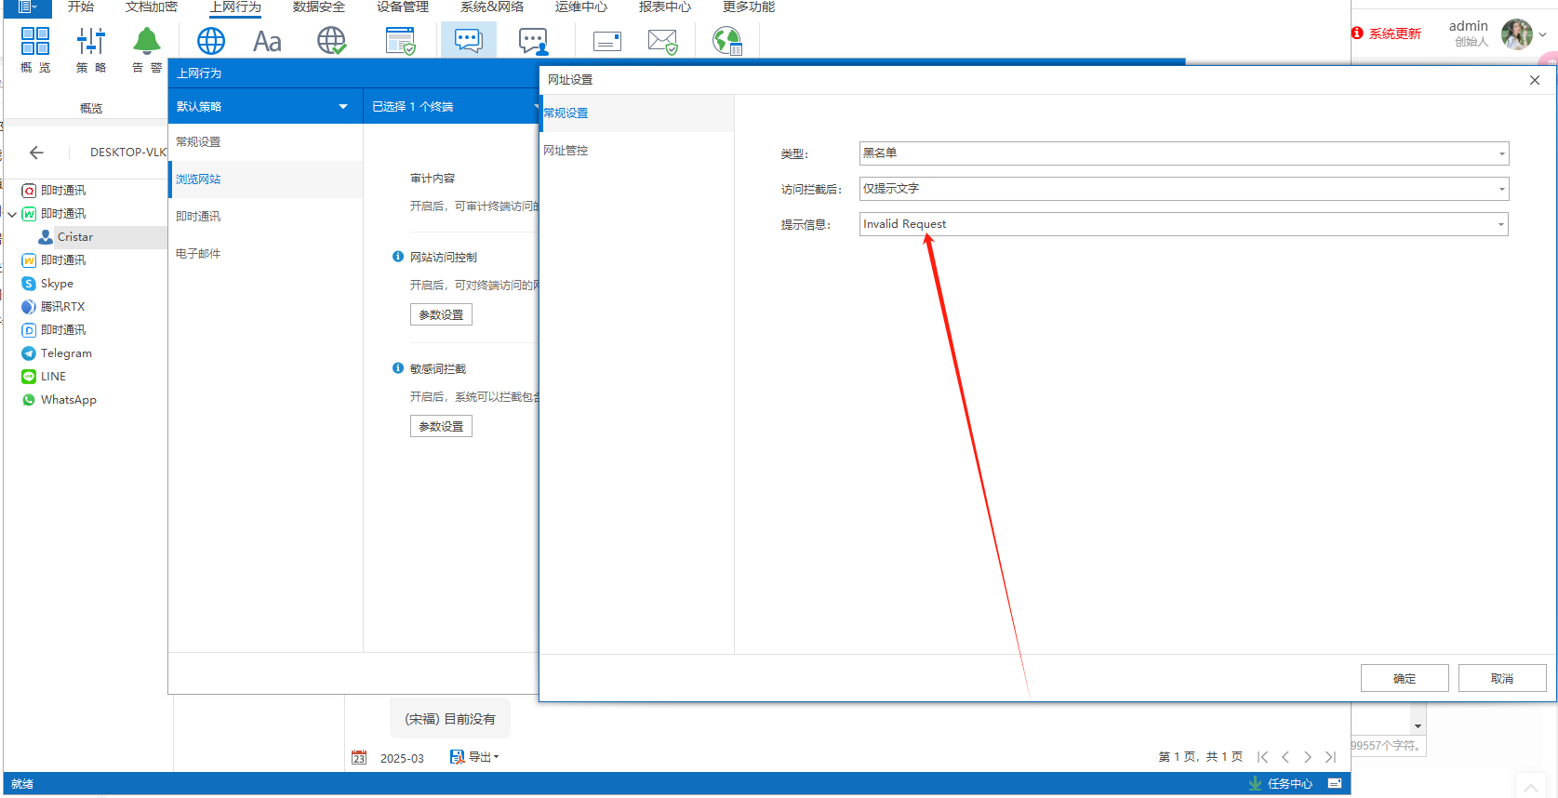
Task: Open 浏览网站 in the policy sidebar
Action: pyautogui.click(x=266, y=179)
